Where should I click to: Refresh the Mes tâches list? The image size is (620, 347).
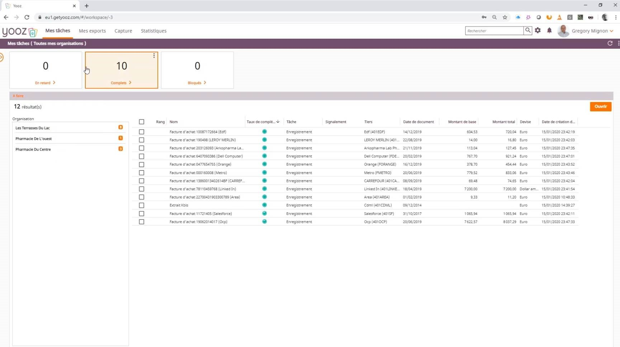point(610,43)
